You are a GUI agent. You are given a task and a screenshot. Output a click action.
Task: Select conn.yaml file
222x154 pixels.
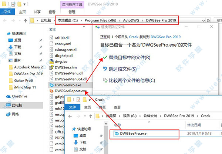pos(63,44)
